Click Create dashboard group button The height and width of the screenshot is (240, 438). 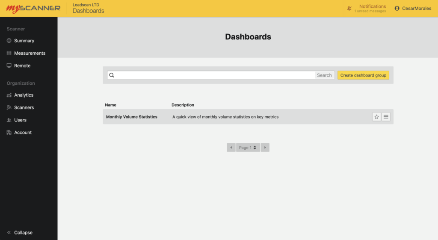coord(363,75)
